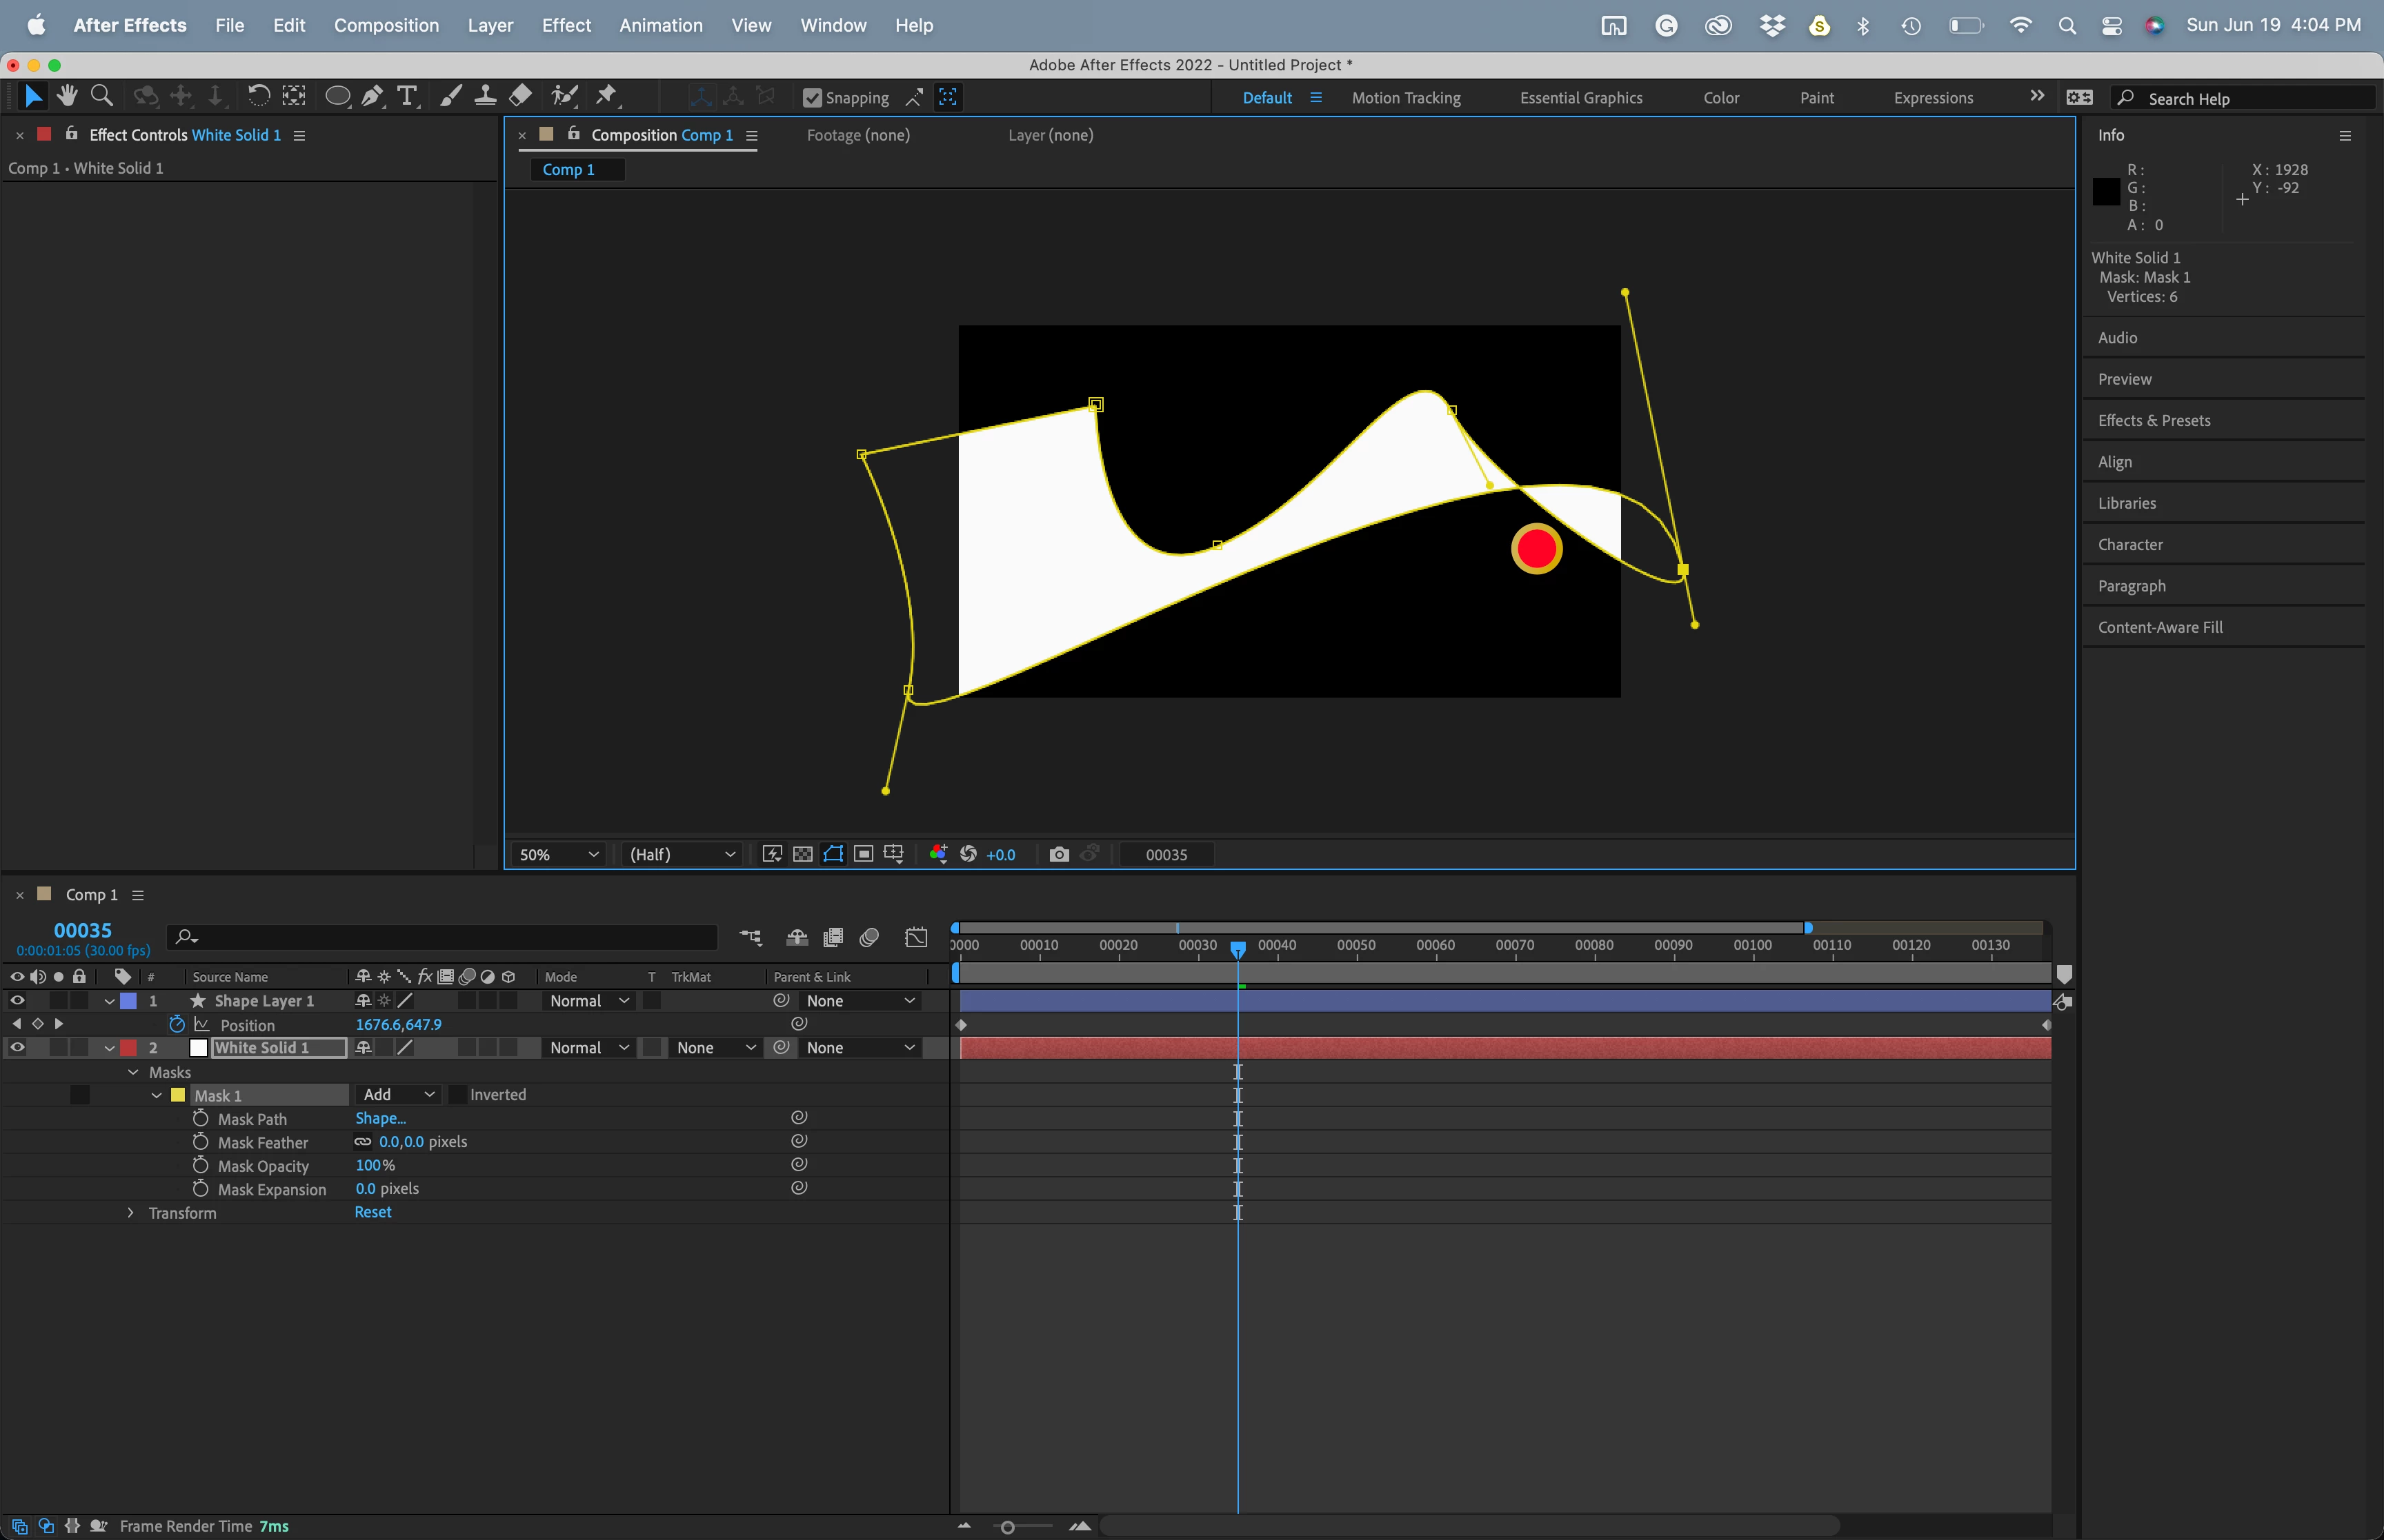This screenshot has height=1540, width=2384.
Task: Switch to Motion Tracking workspace
Action: (1406, 98)
